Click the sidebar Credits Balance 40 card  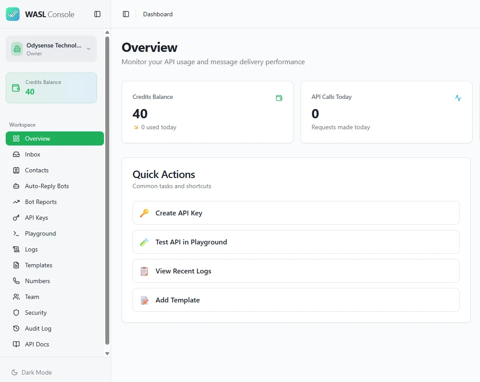coord(51,88)
